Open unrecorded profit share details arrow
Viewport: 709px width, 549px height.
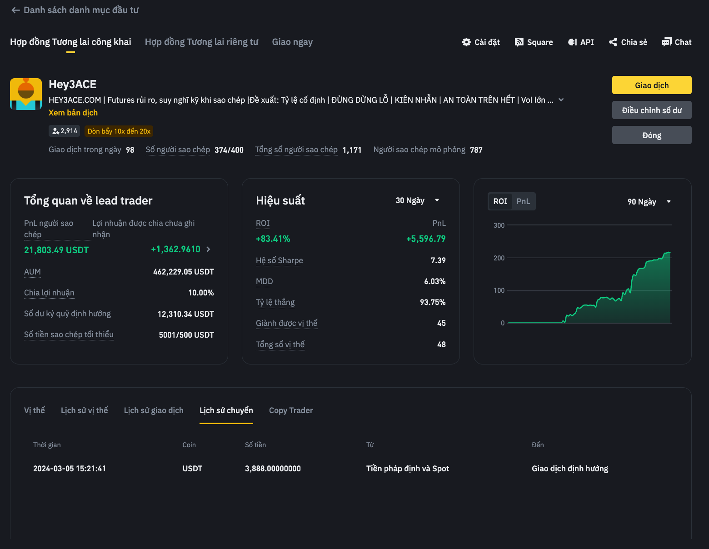tap(208, 249)
